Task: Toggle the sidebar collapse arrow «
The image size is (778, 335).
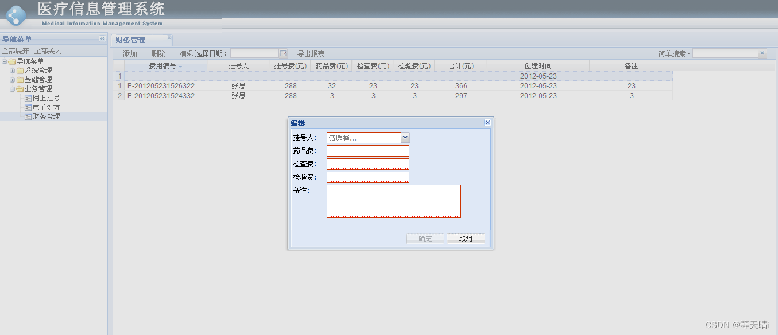Action: (102, 38)
